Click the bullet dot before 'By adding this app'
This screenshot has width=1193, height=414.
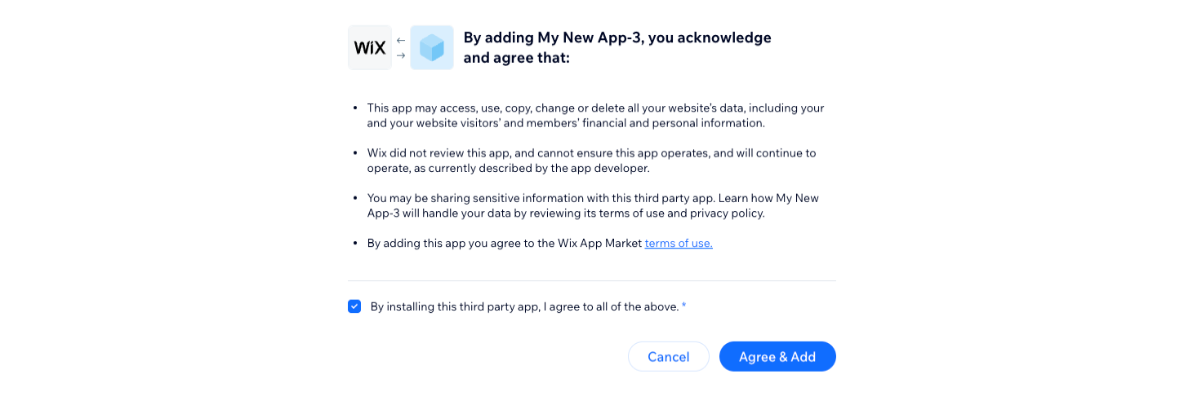pos(355,243)
